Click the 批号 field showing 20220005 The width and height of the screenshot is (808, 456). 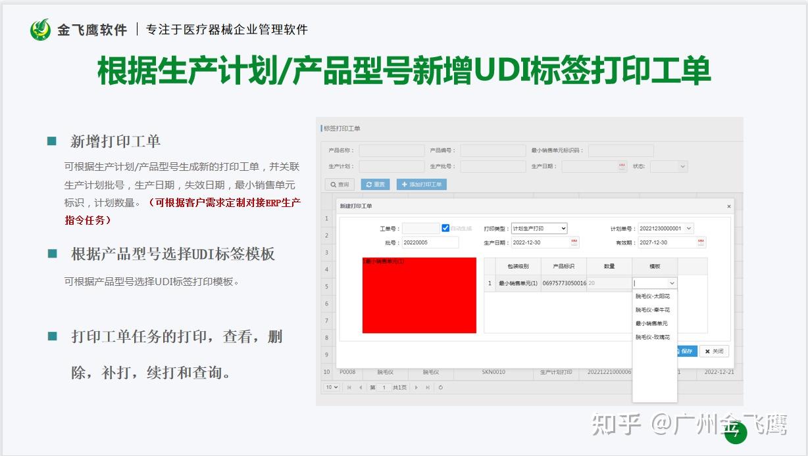click(x=430, y=242)
